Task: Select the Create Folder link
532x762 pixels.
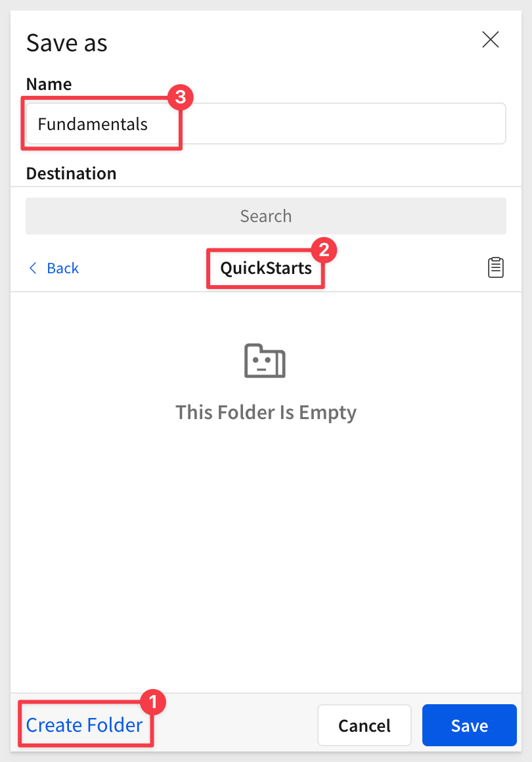Action: 84,725
